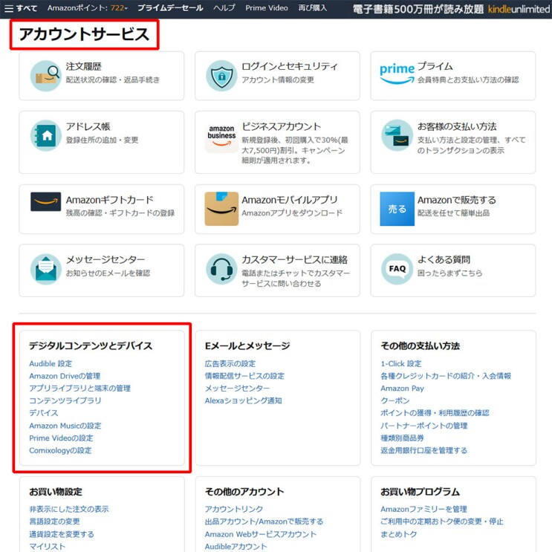
Task: Click the amazon business logo
Action: tap(221, 136)
